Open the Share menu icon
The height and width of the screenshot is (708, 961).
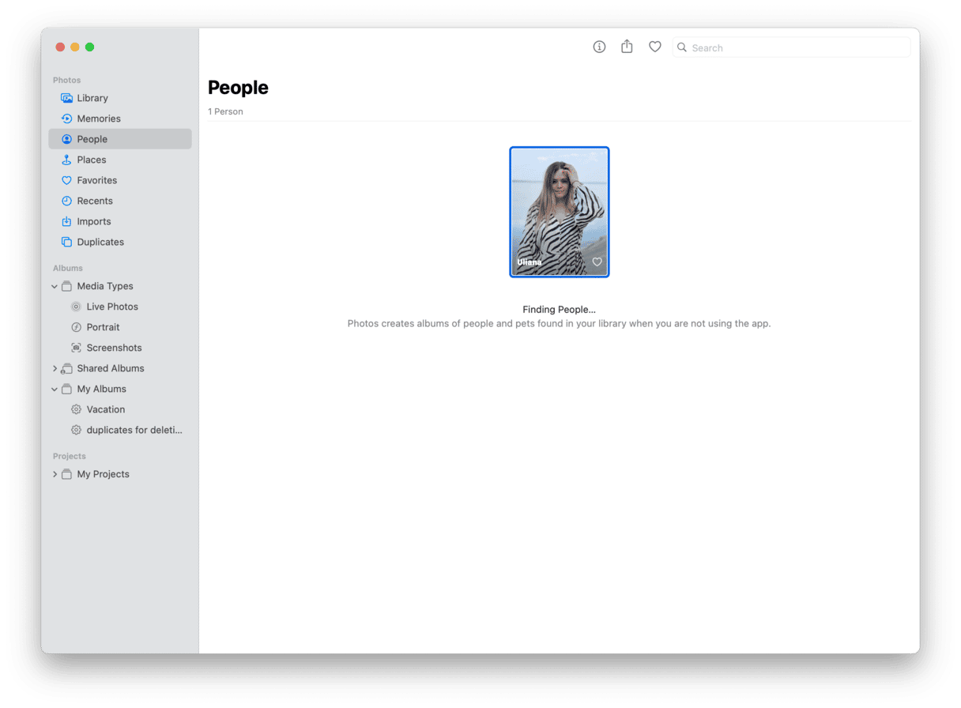pos(627,47)
